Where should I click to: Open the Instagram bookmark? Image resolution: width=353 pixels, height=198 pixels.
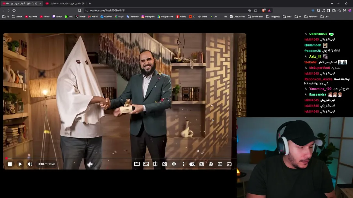coord(148,16)
